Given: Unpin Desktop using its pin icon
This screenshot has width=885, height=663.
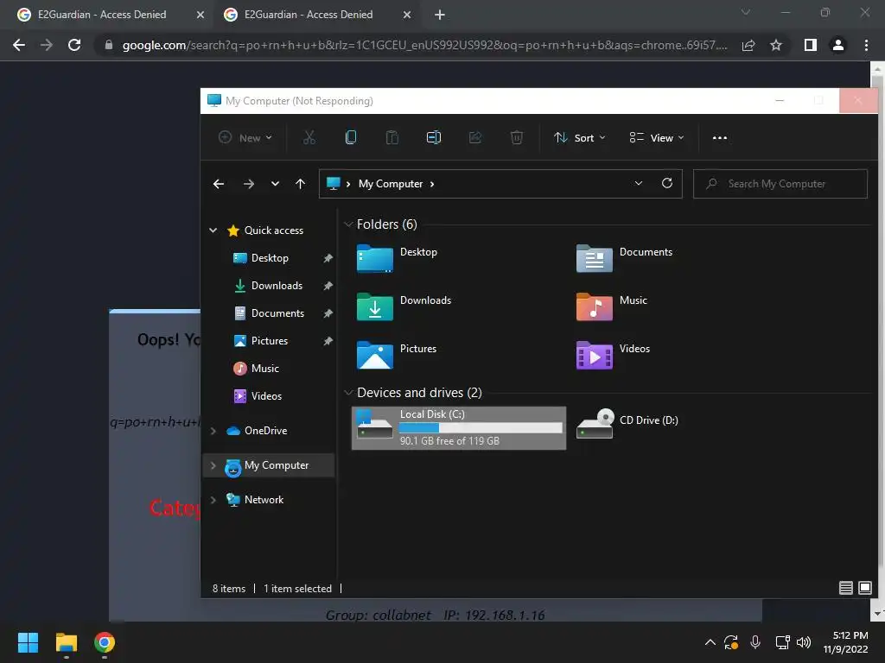Looking at the screenshot, I should [x=328, y=257].
